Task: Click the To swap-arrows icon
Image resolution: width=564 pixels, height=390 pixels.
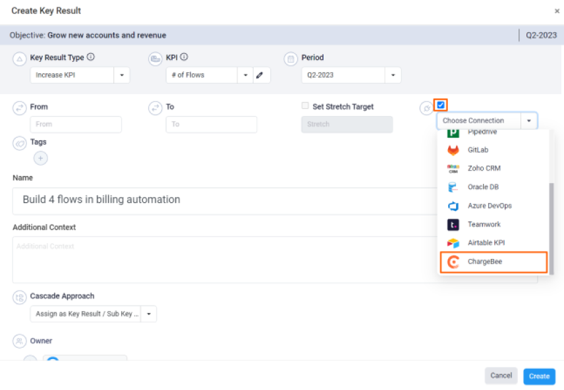Action: (x=155, y=108)
